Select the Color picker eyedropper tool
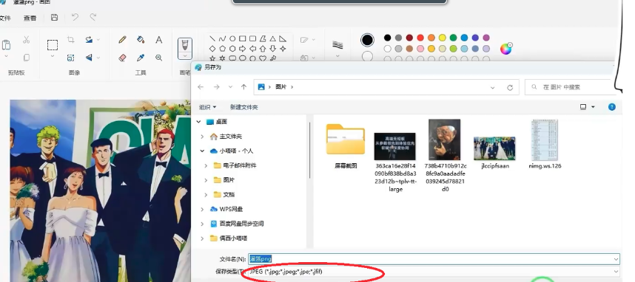The height and width of the screenshot is (282, 635). (141, 58)
